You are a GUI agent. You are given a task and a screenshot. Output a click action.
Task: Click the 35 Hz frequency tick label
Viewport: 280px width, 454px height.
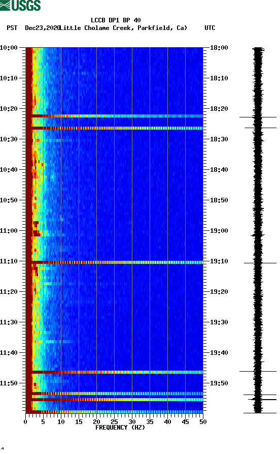tap(150, 422)
